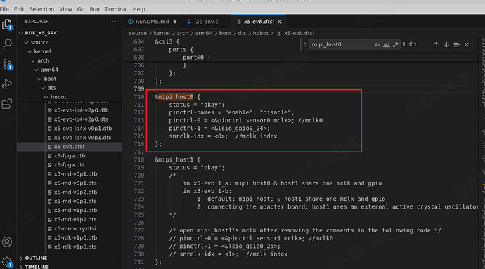Click the &mipi_host1 code line
The width and height of the screenshot is (485, 269).
(x=178, y=160)
